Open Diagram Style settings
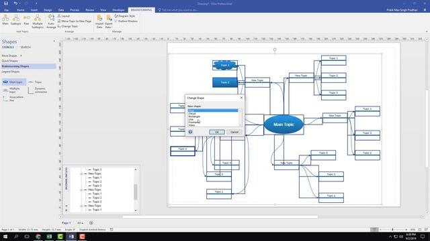The width and height of the screenshot is (430, 241). pyautogui.click(x=125, y=16)
